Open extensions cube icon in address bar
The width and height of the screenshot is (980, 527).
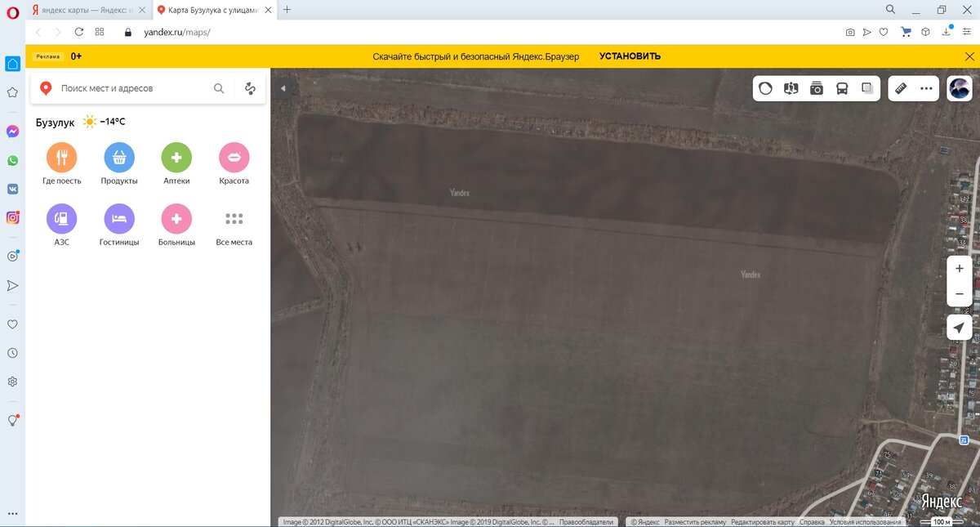pyautogui.click(x=926, y=33)
